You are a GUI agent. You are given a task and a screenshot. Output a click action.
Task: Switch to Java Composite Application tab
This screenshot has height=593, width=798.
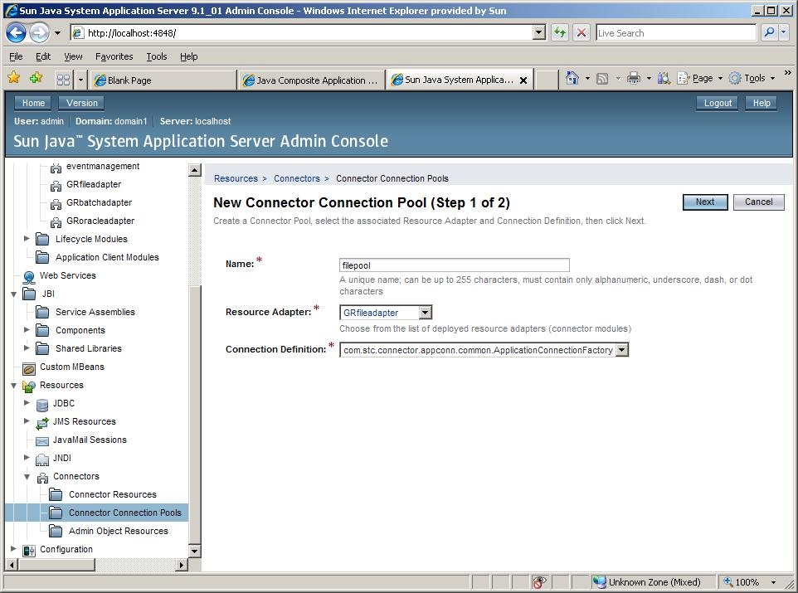point(311,80)
